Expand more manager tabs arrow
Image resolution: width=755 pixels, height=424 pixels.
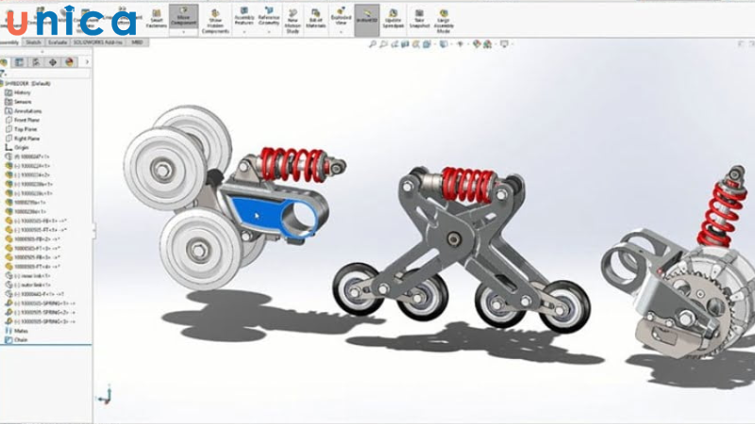87,62
